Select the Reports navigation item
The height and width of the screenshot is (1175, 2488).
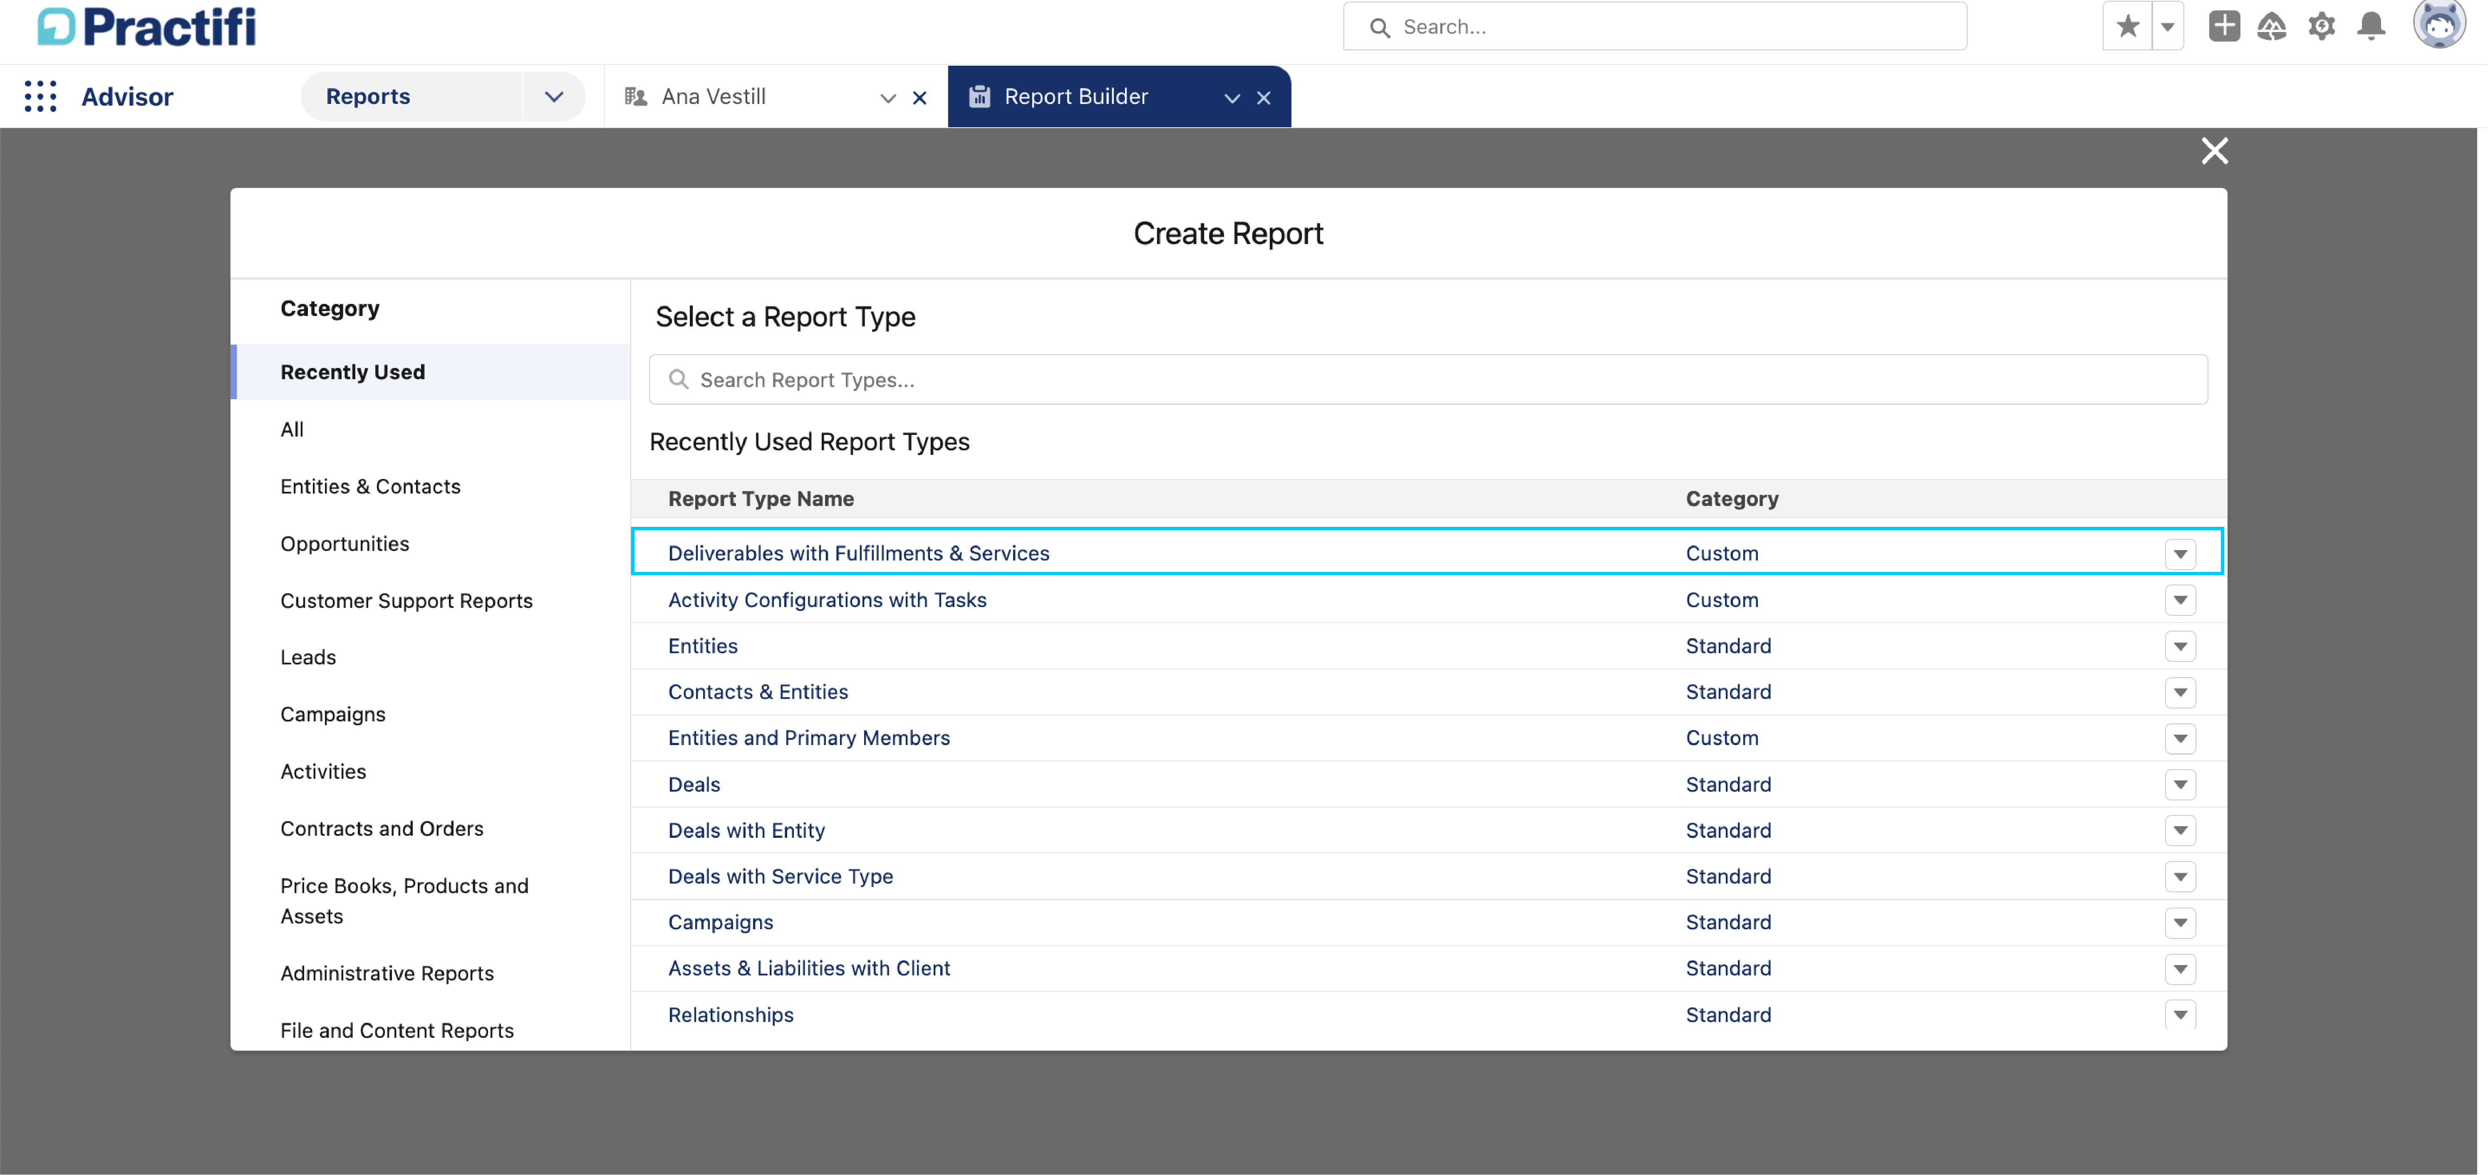(368, 96)
